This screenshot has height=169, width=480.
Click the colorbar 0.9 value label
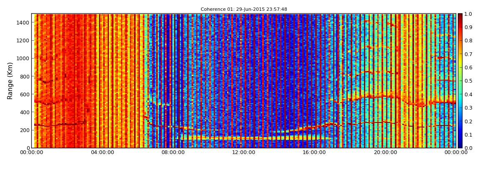[468, 27]
